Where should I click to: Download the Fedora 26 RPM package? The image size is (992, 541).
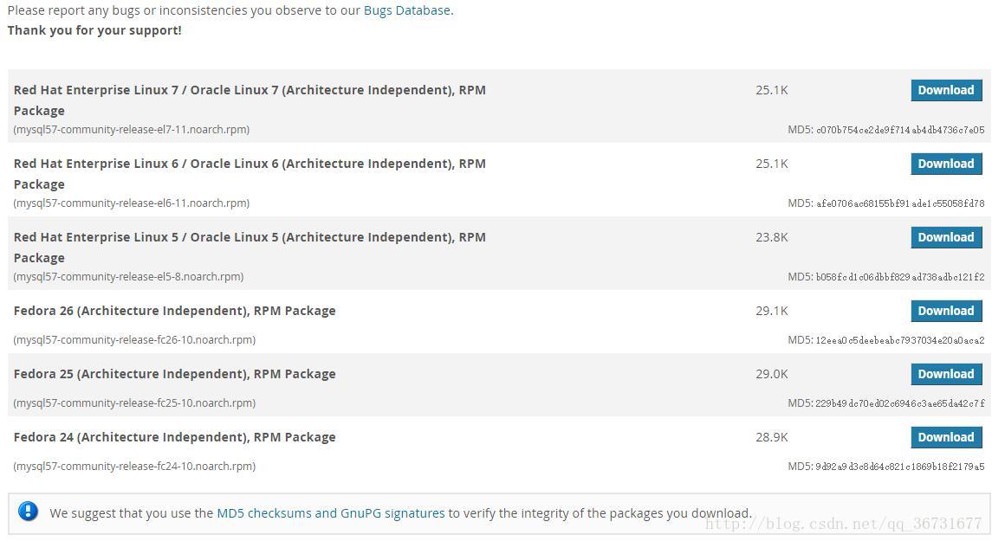[945, 311]
